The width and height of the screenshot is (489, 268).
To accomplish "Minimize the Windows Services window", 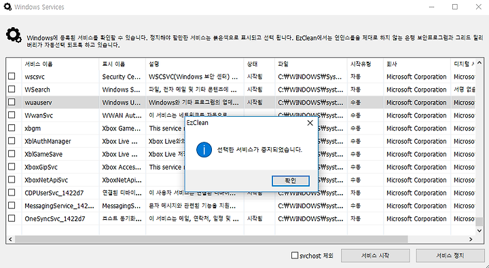I will click(432, 7).
